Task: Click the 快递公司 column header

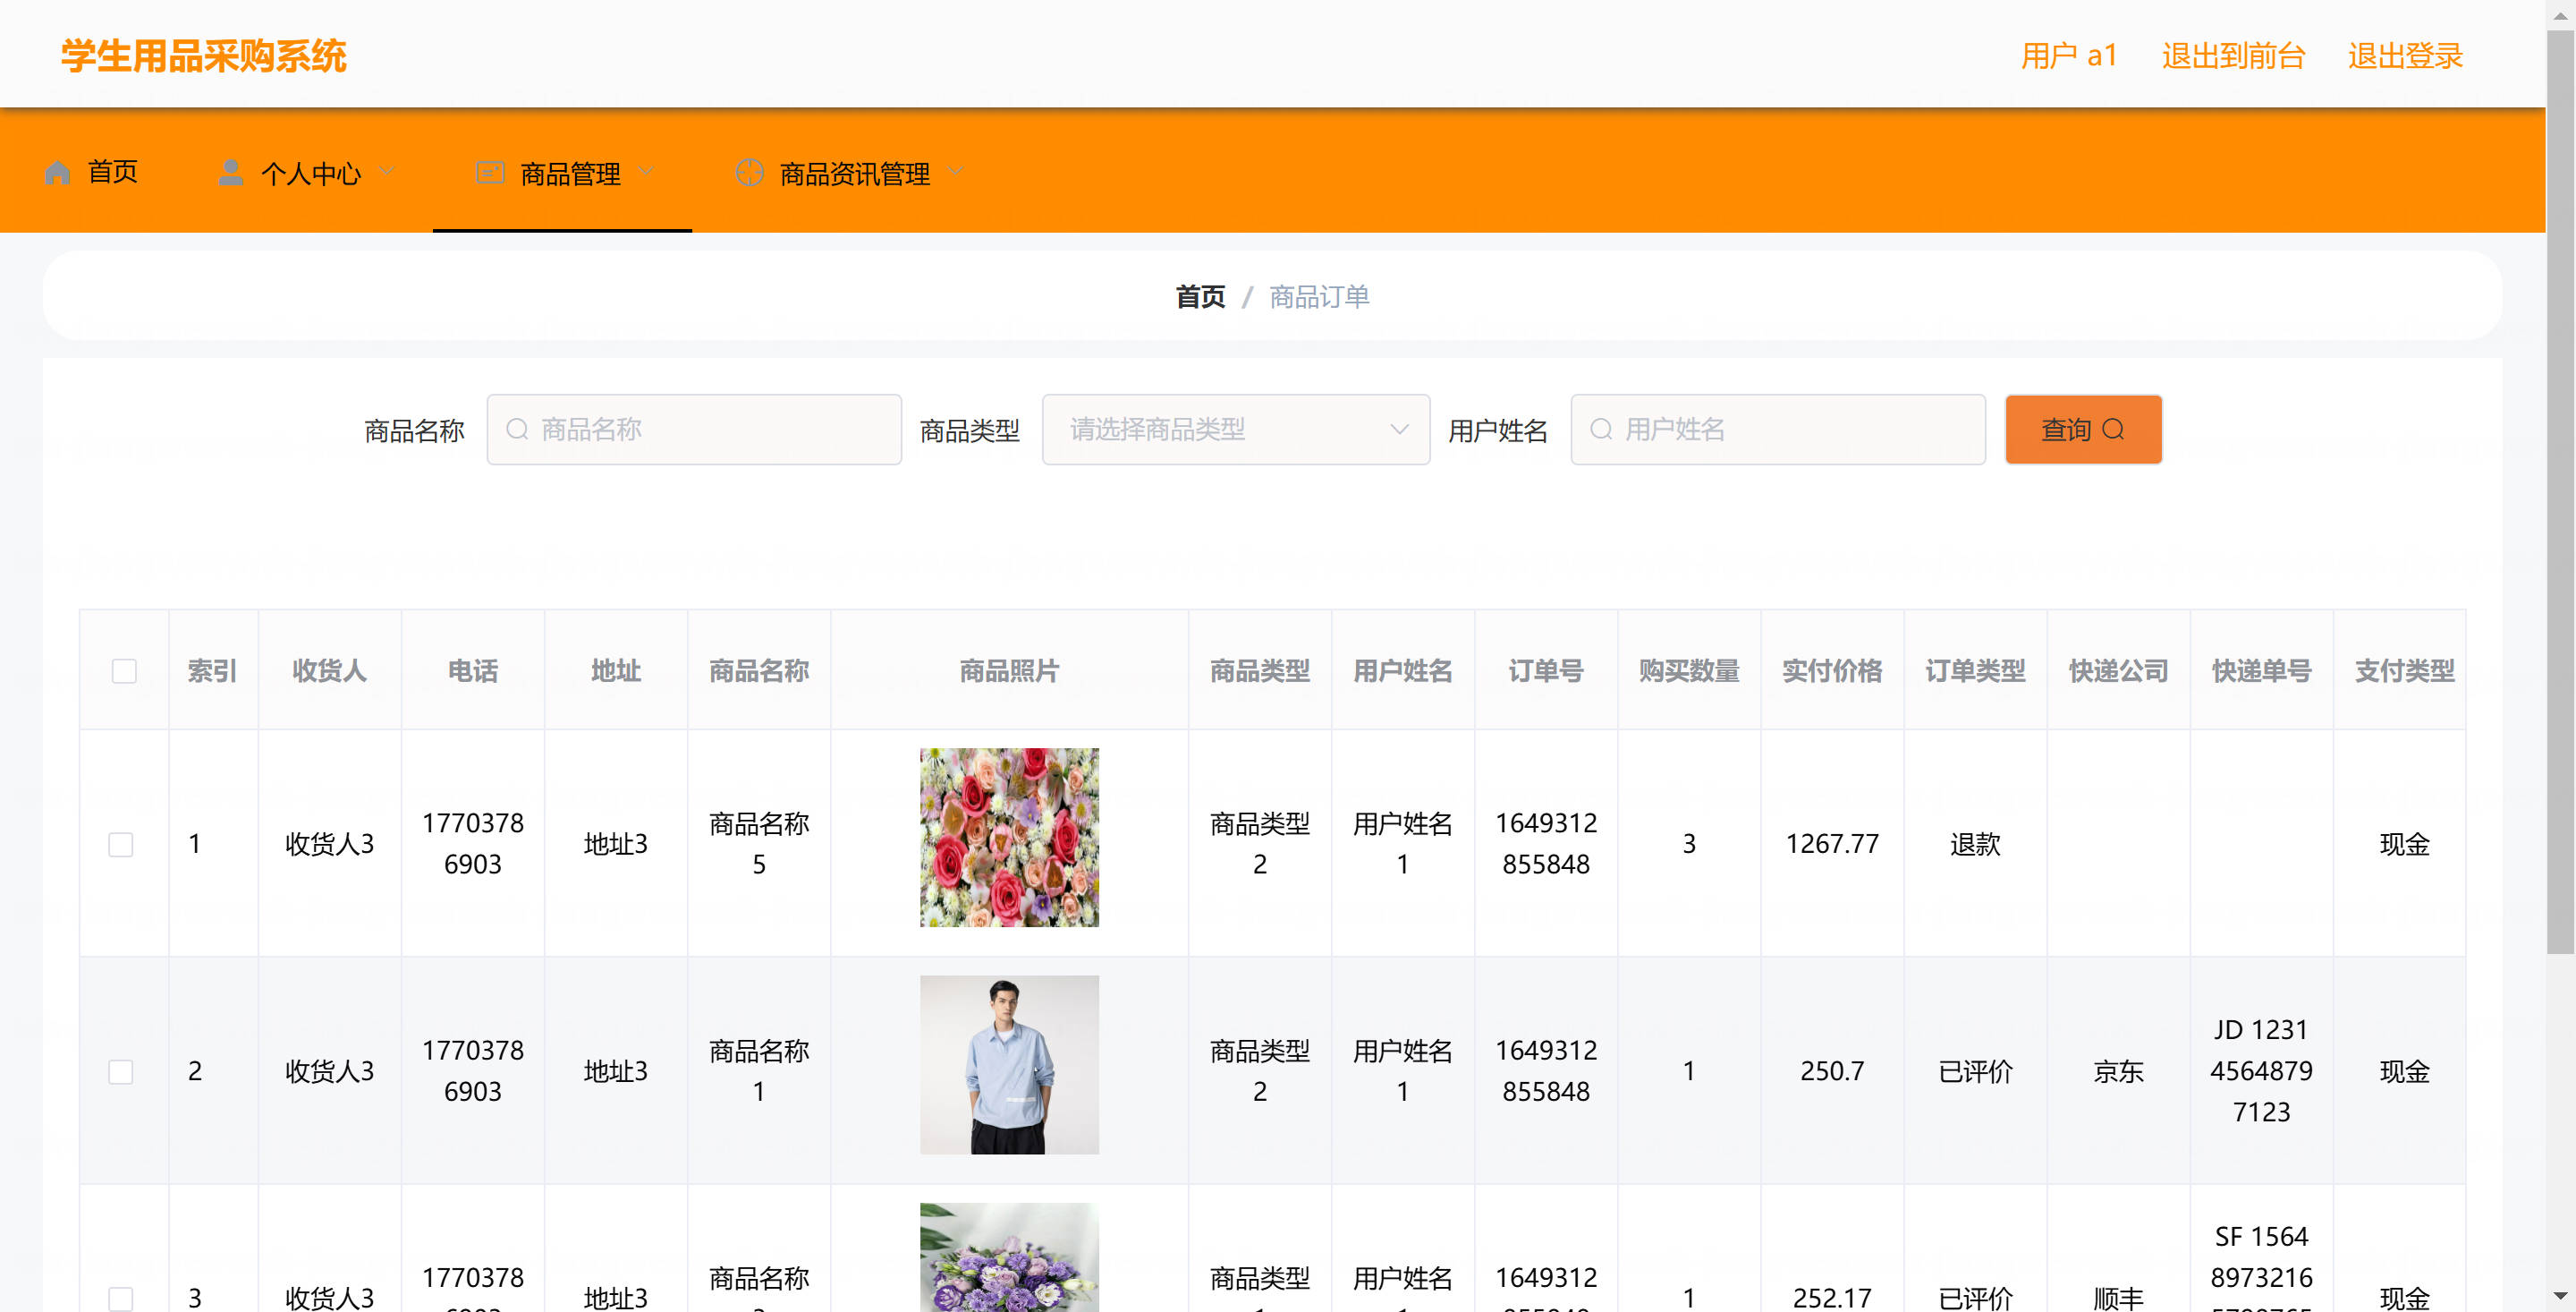Action: pyautogui.click(x=2118, y=670)
